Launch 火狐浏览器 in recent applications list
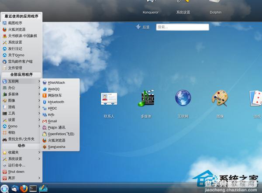Image resolution: width=262 pixels, height=193 pixels. [x=21, y=29]
